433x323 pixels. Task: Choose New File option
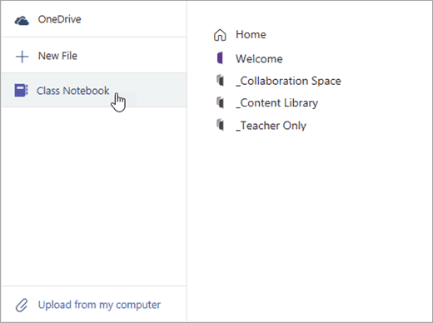(94, 56)
